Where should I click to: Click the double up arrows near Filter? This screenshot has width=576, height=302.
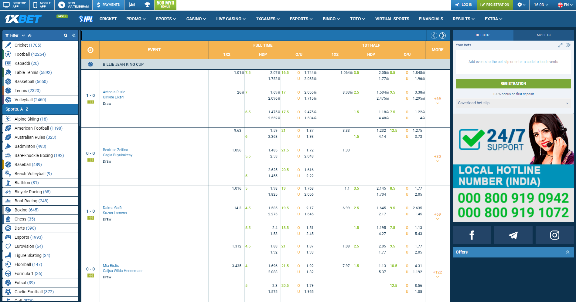click(x=30, y=35)
